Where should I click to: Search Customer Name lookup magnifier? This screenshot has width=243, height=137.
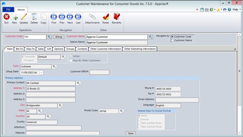(x=150, y=37)
